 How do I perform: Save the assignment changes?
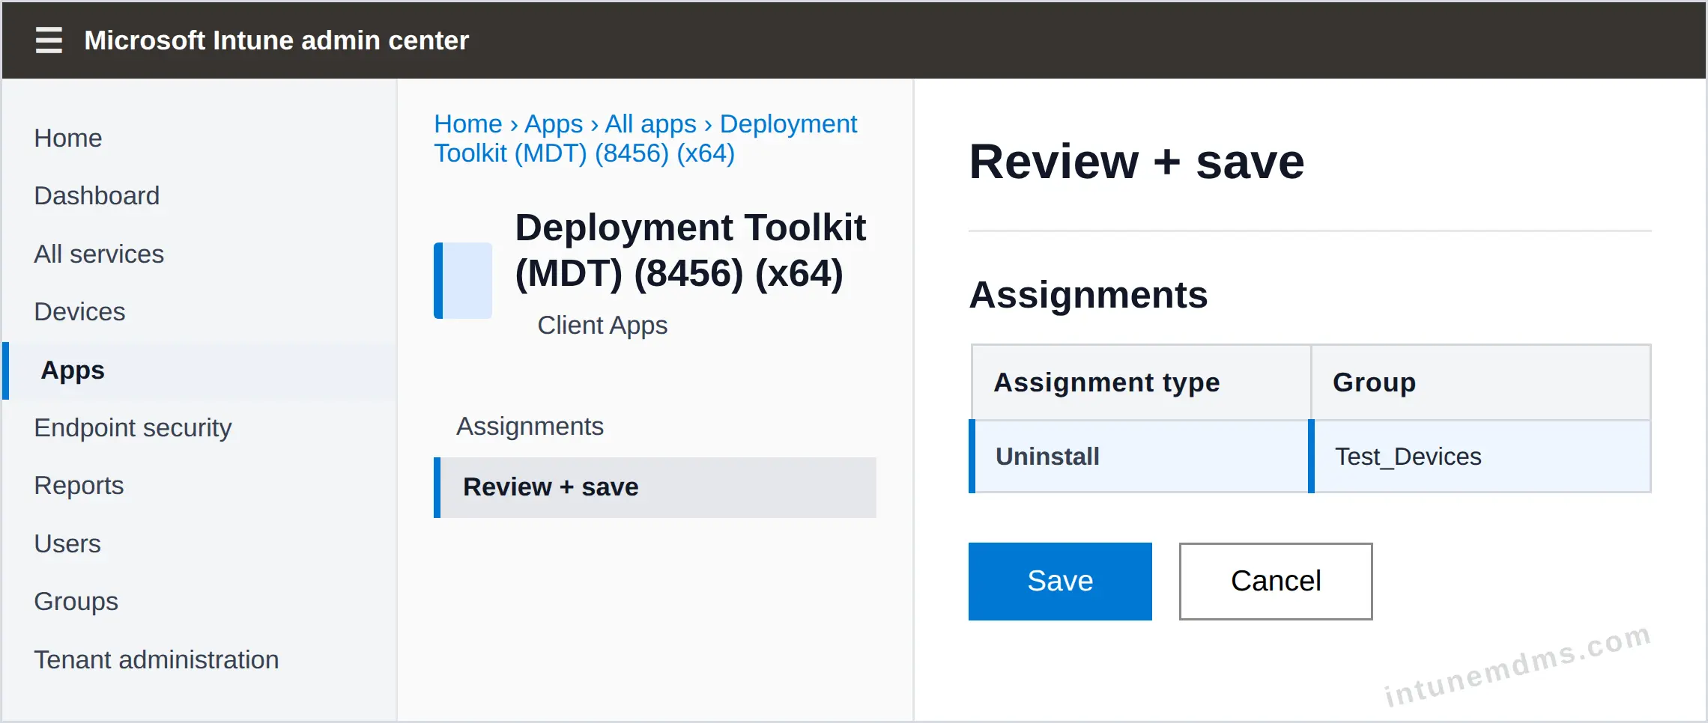pos(1060,582)
